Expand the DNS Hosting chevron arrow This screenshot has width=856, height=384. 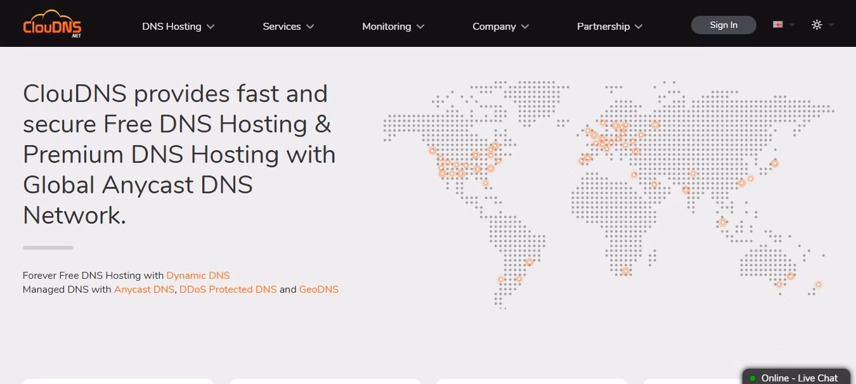pos(211,27)
